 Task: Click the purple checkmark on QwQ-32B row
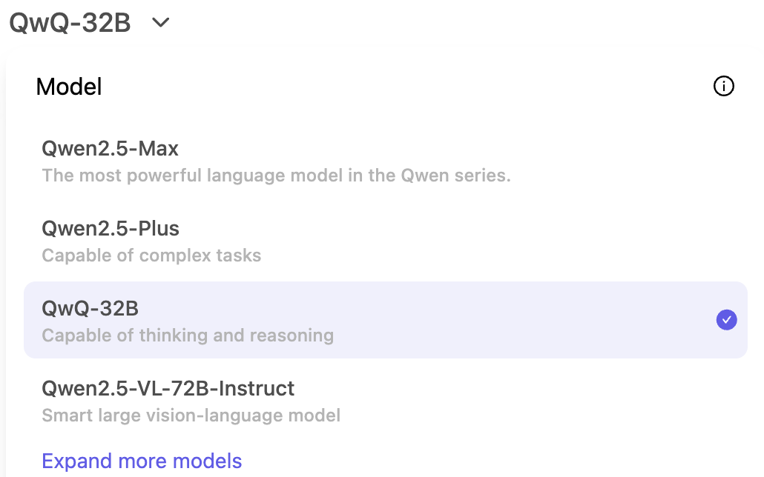tap(726, 320)
